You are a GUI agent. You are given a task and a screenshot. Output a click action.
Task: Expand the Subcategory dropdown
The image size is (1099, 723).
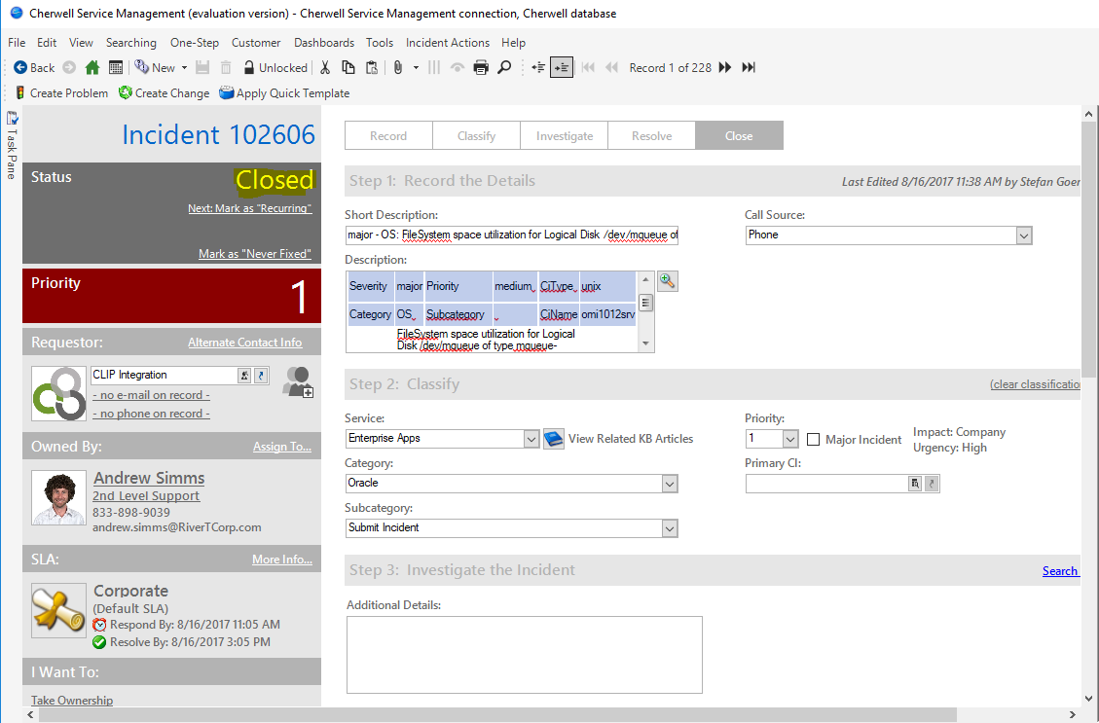pos(670,529)
